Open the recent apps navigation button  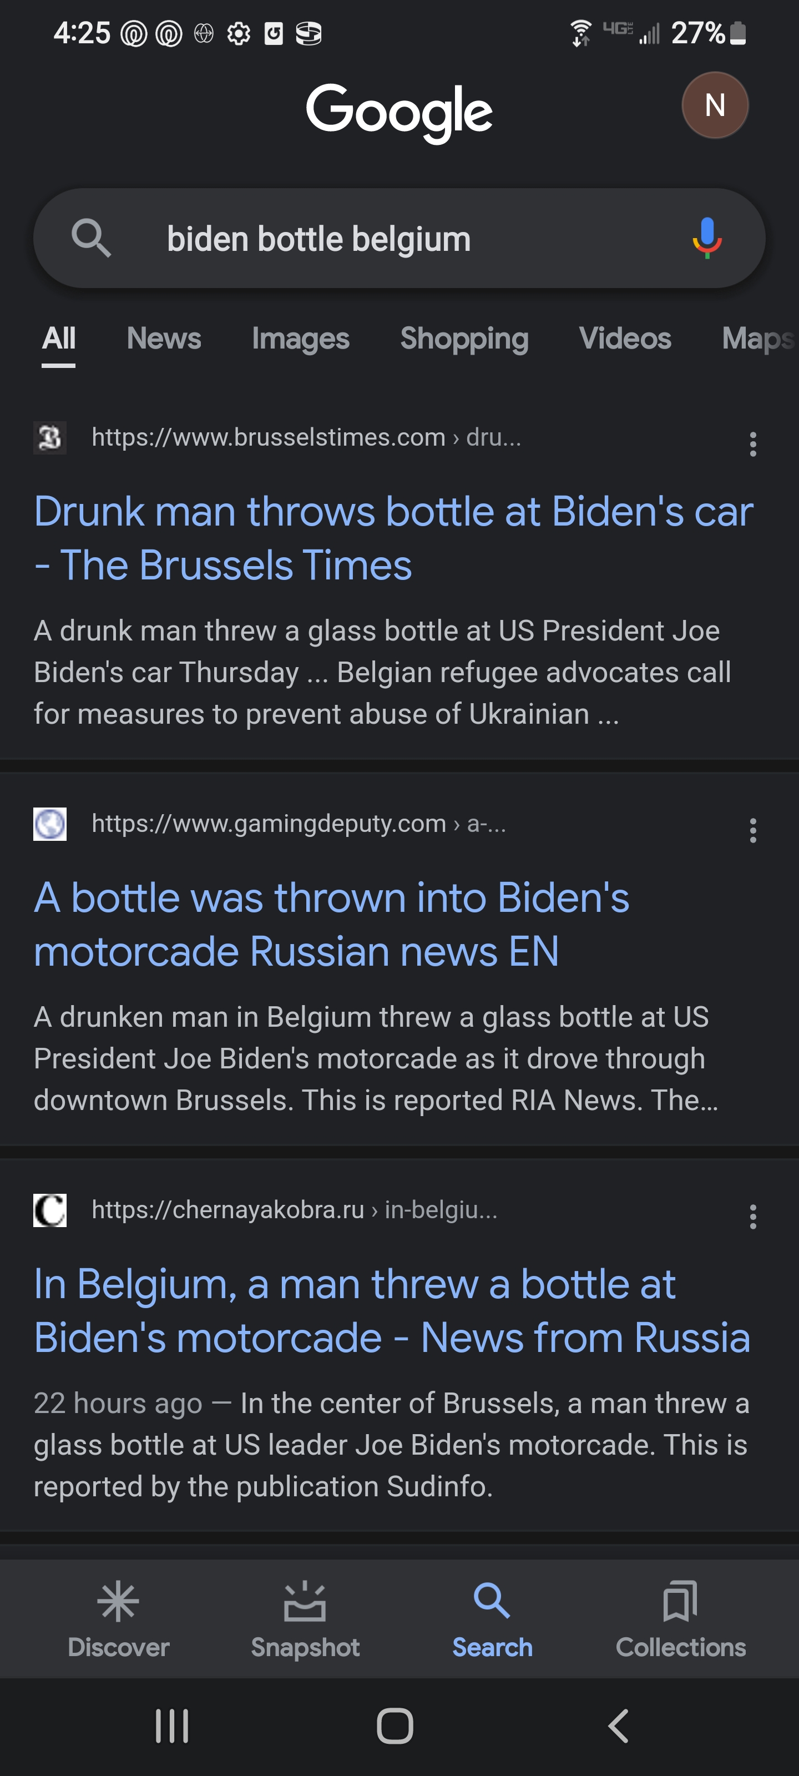pyautogui.click(x=171, y=1725)
